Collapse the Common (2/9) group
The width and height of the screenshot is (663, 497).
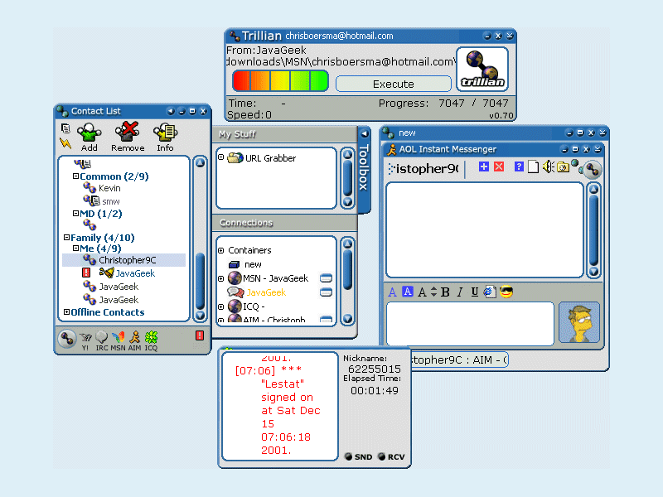tap(75, 176)
